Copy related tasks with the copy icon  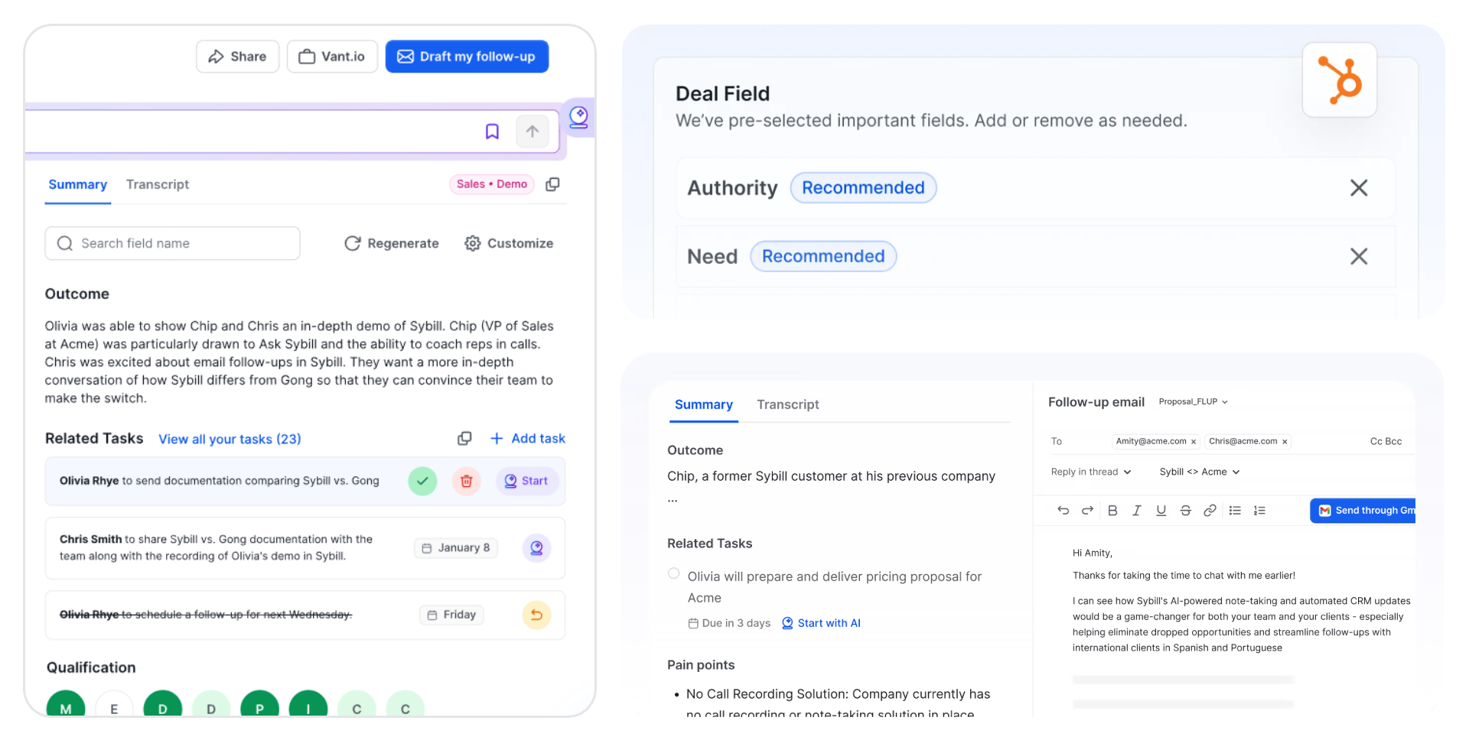click(464, 438)
